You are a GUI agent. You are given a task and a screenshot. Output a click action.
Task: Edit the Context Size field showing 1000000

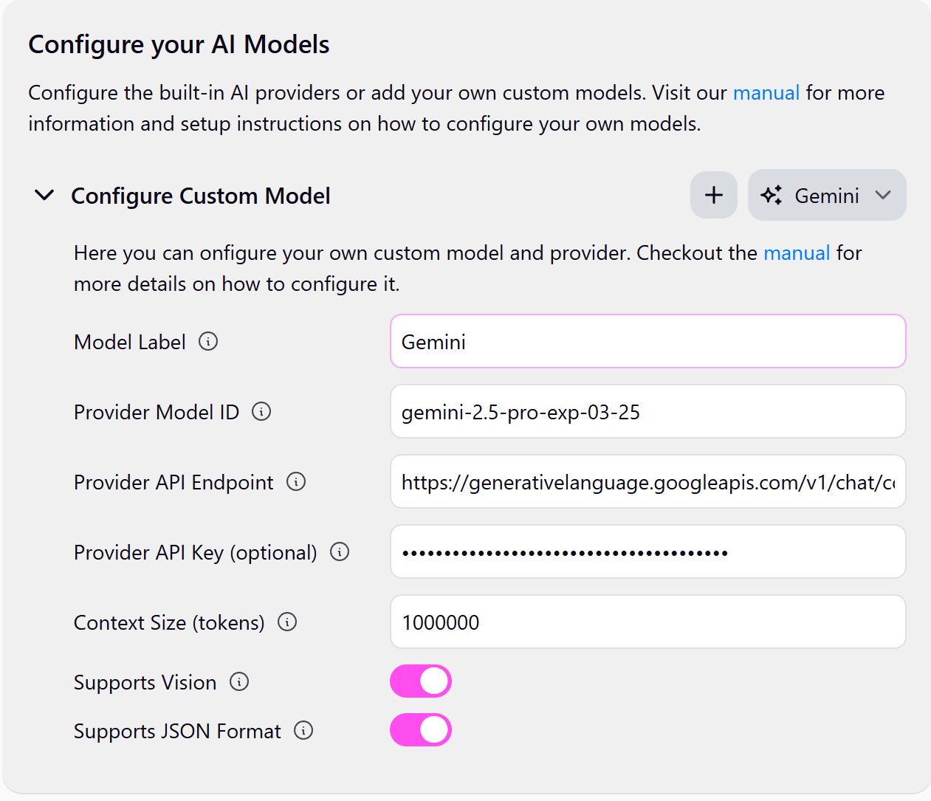click(x=648, y=622)
